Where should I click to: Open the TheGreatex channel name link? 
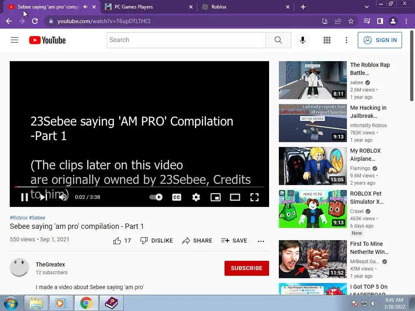click(50, 264)
